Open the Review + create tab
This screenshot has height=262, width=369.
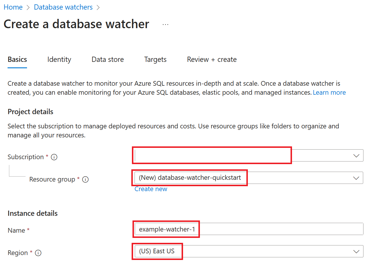(x=212, y=60)
